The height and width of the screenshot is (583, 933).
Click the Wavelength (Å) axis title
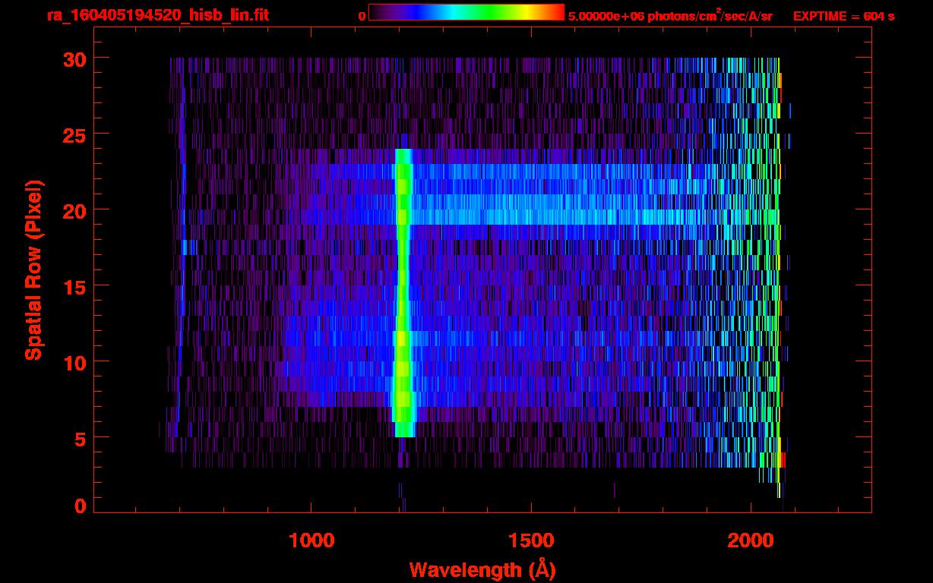coord(482,569)
